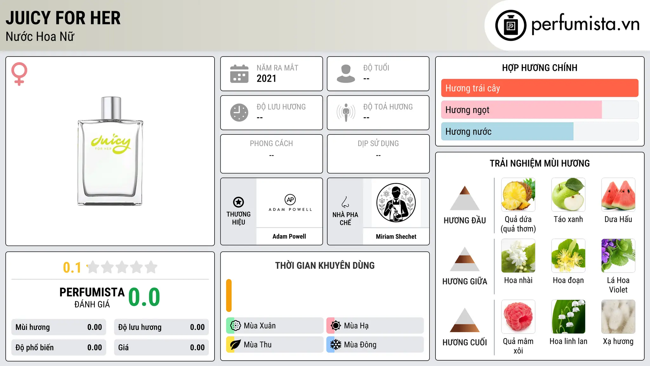
Task: Select the raspberry note image
Action: pyautogui.click(x=518, y=317)
